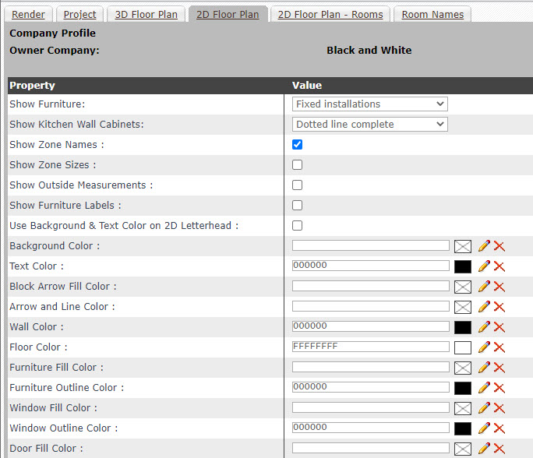
Task: Clear Background Color with red X
Action: click(499, 245)
